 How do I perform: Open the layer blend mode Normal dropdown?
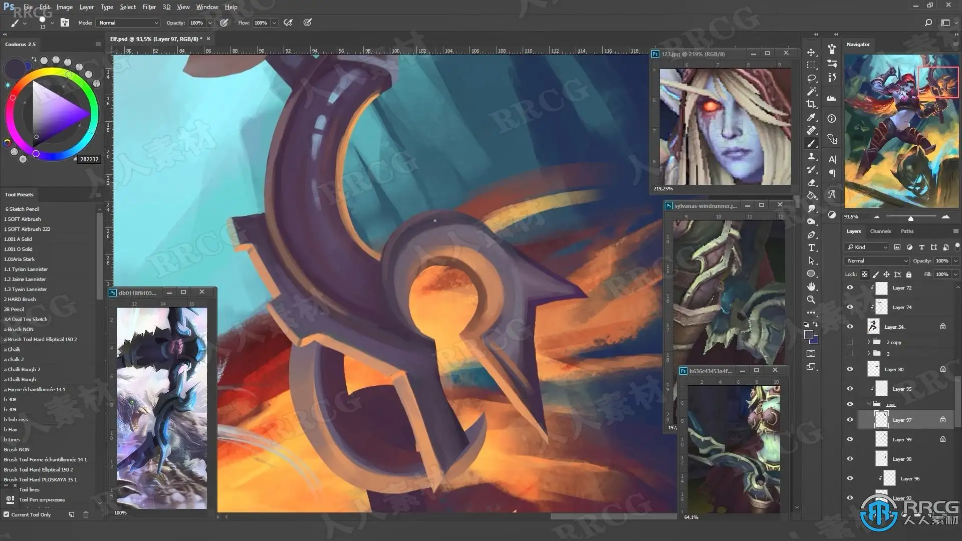877,261
